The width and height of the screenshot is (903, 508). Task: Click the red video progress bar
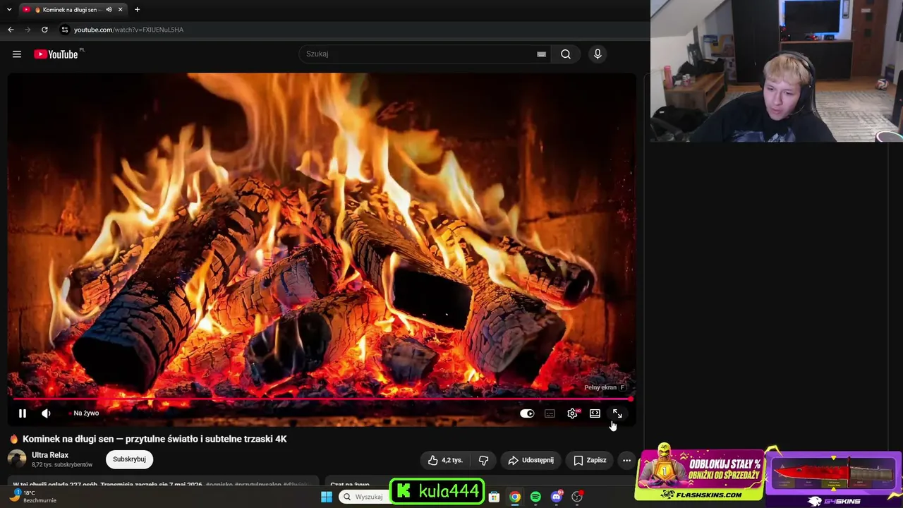[322, 399]
